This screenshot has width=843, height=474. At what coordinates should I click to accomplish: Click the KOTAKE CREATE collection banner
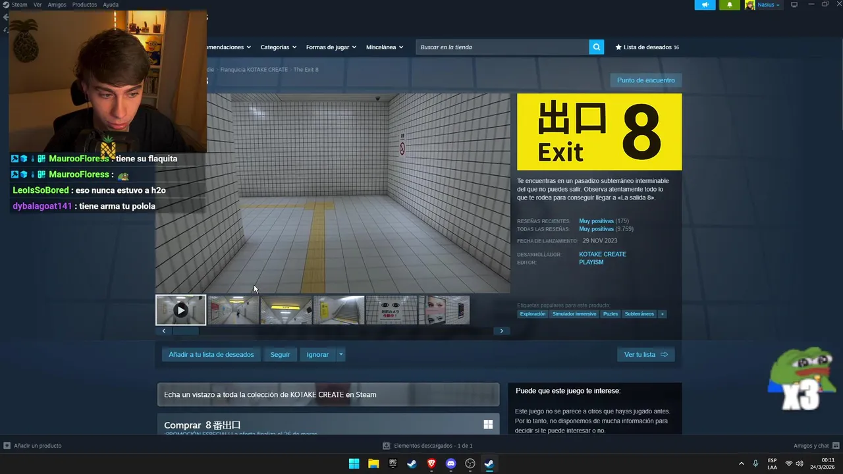(x=328, y=394)
